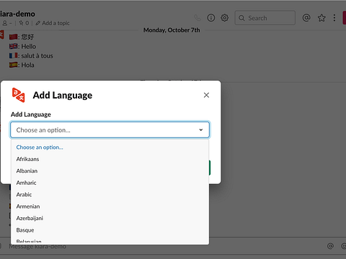Close the Add Language dialog
Screen dimensions: 346x259
[206, 95]
